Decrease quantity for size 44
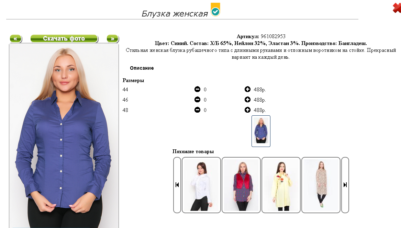The image size is (401, 228). click(197, 89)
